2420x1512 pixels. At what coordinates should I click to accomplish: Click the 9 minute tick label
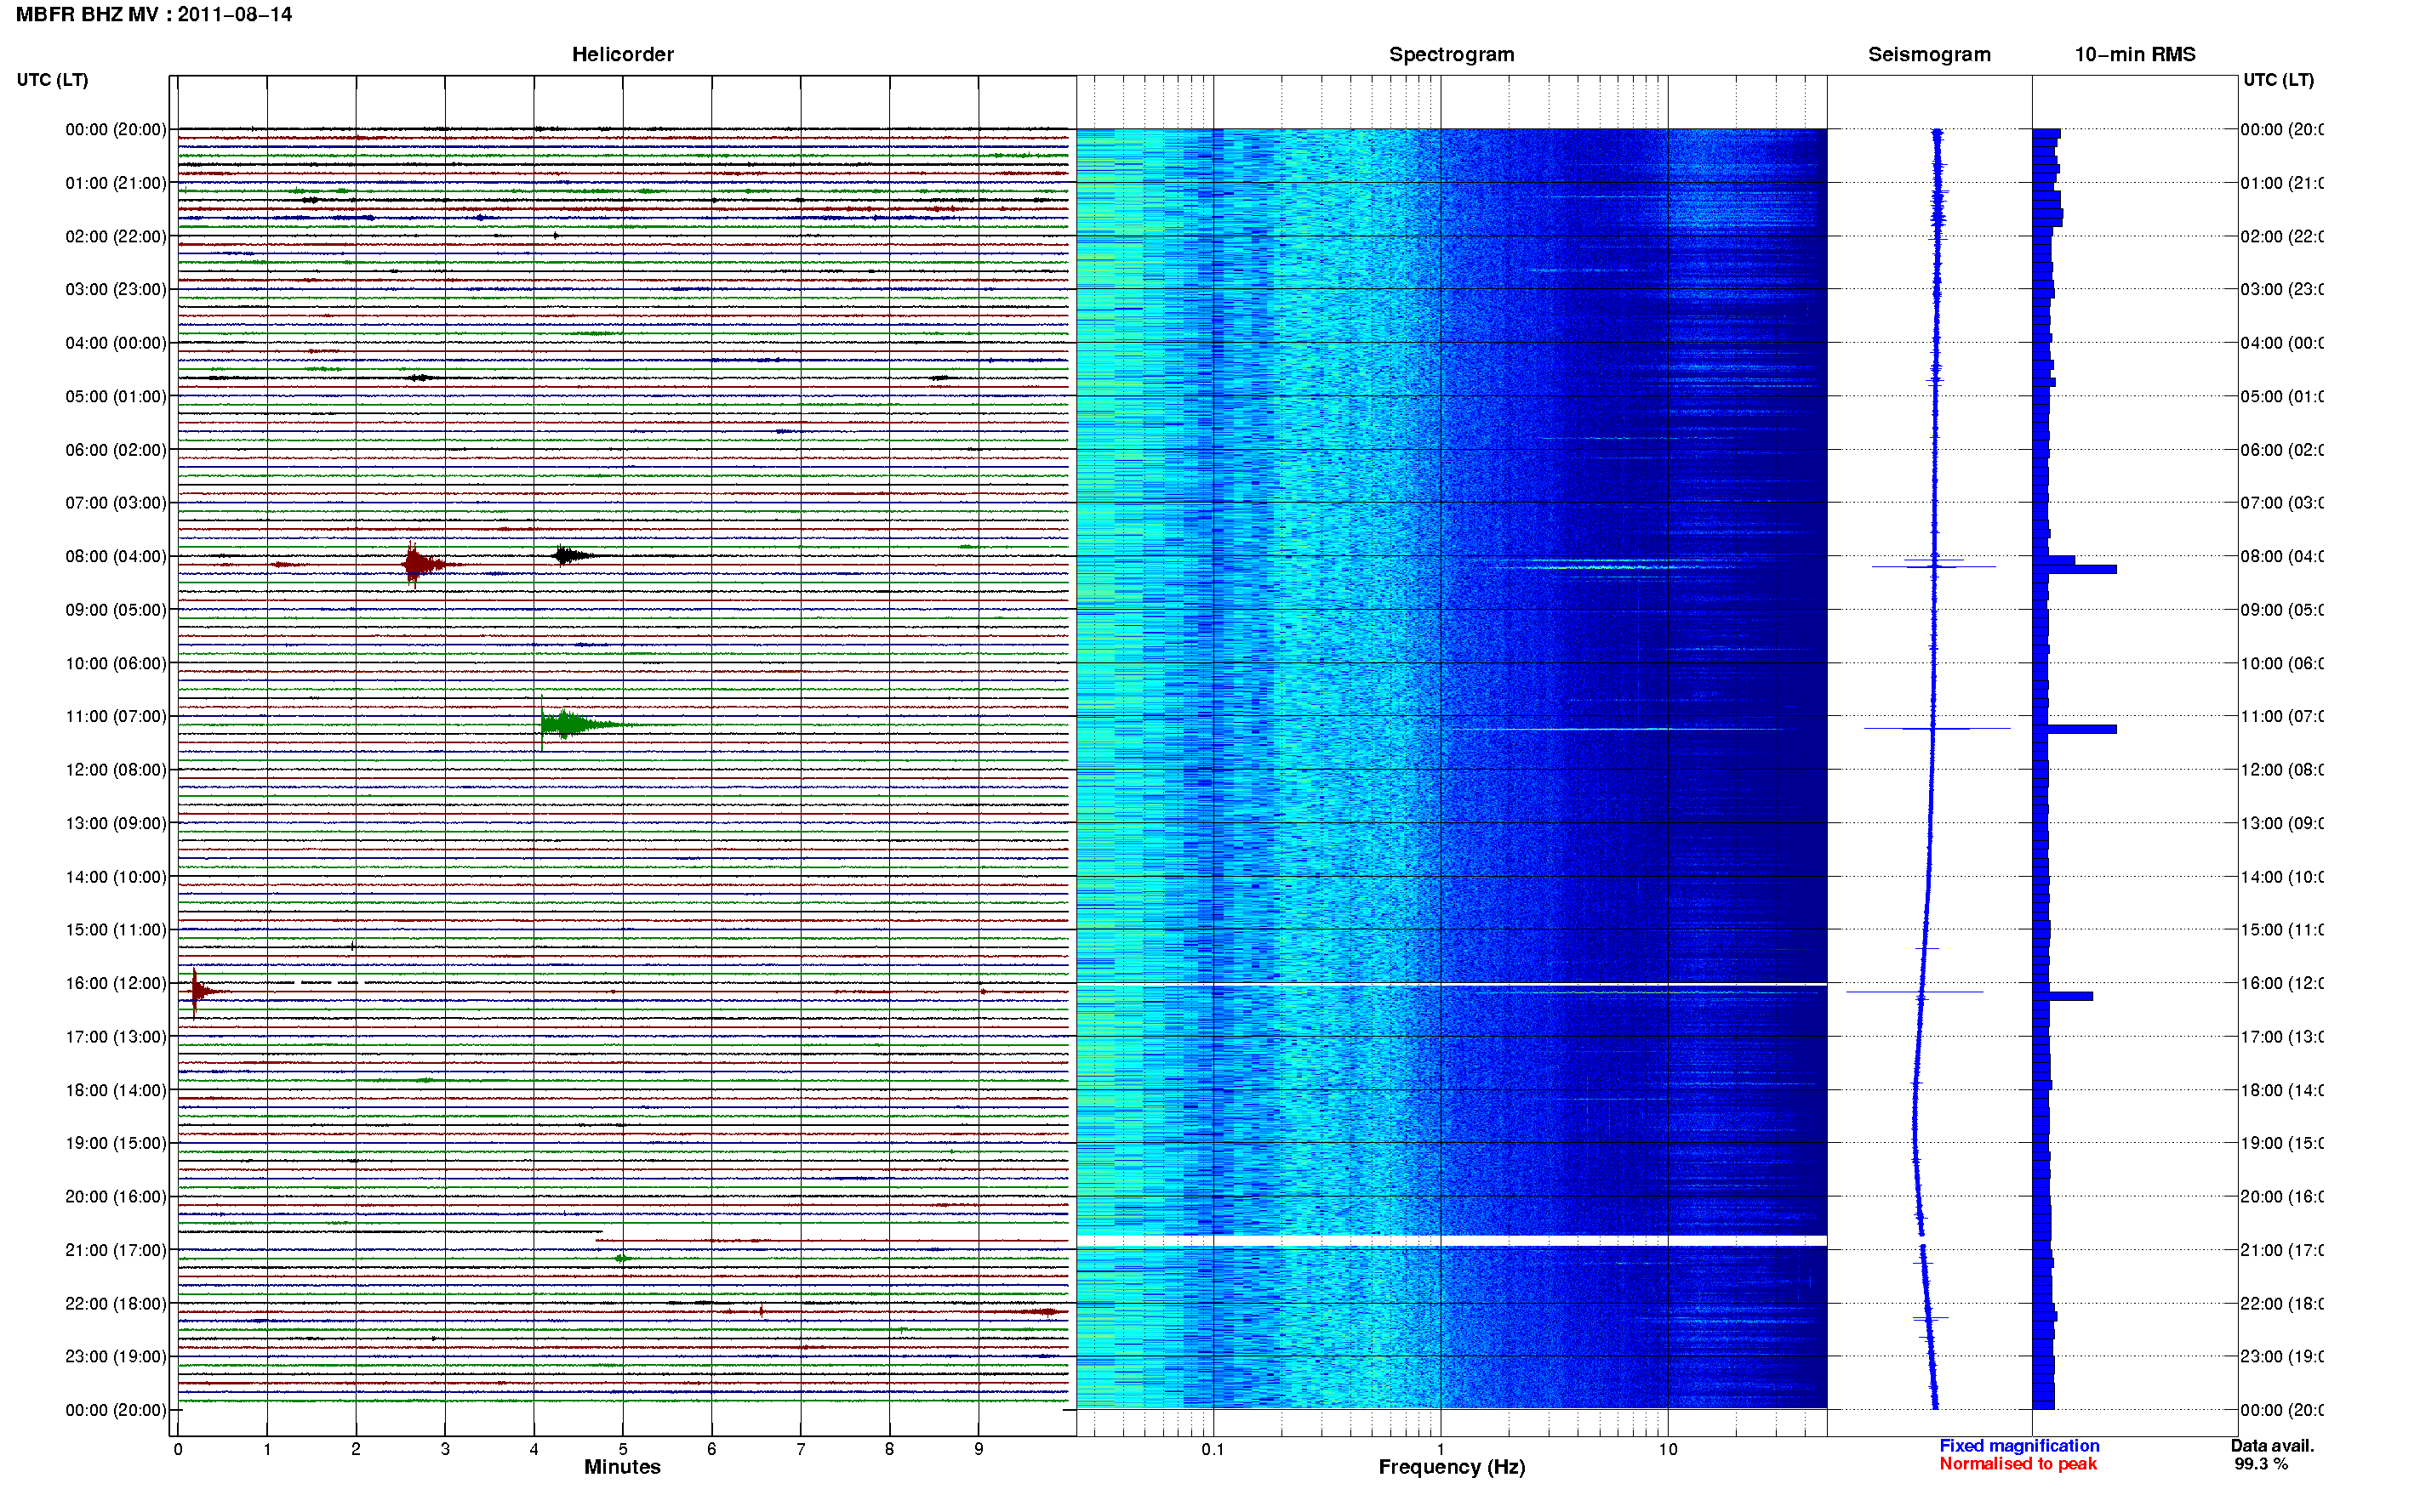tap(979, 1449)
